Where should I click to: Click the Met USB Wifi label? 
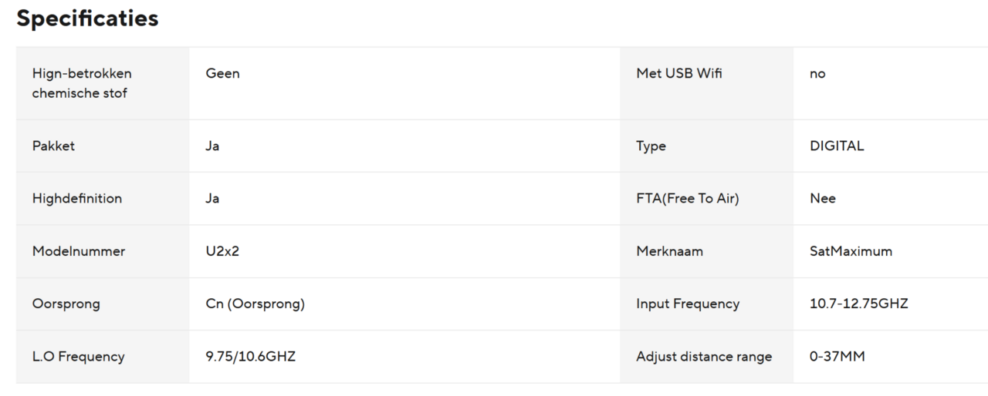pos(679,74)
